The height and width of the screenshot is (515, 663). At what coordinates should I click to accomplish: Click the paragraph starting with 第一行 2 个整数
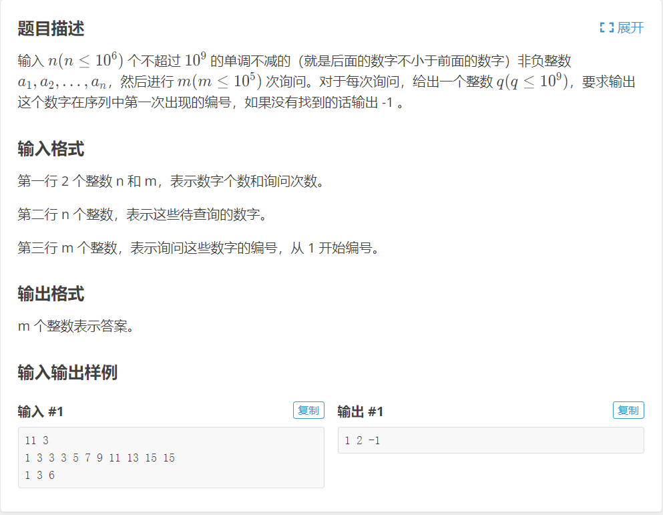[172, 181]
